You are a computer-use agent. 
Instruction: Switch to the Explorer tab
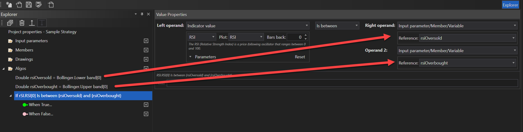[510, 5]
